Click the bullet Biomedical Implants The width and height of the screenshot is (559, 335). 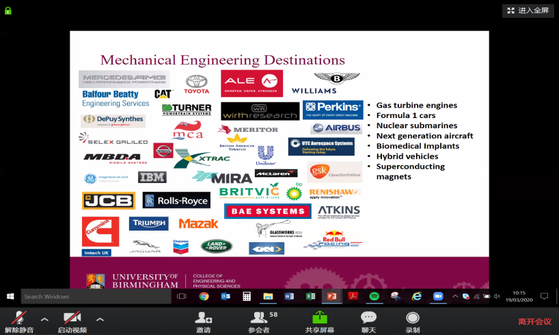pos(418,146)
